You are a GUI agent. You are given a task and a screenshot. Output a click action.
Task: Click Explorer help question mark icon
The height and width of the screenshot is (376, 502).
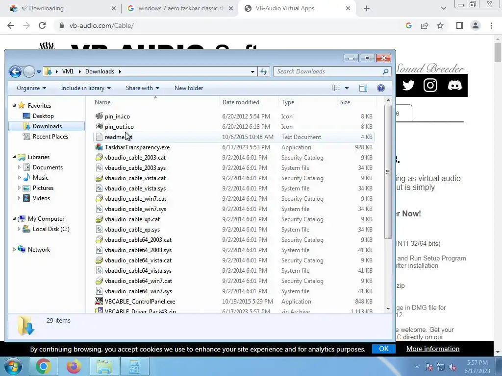click(380, 88)
